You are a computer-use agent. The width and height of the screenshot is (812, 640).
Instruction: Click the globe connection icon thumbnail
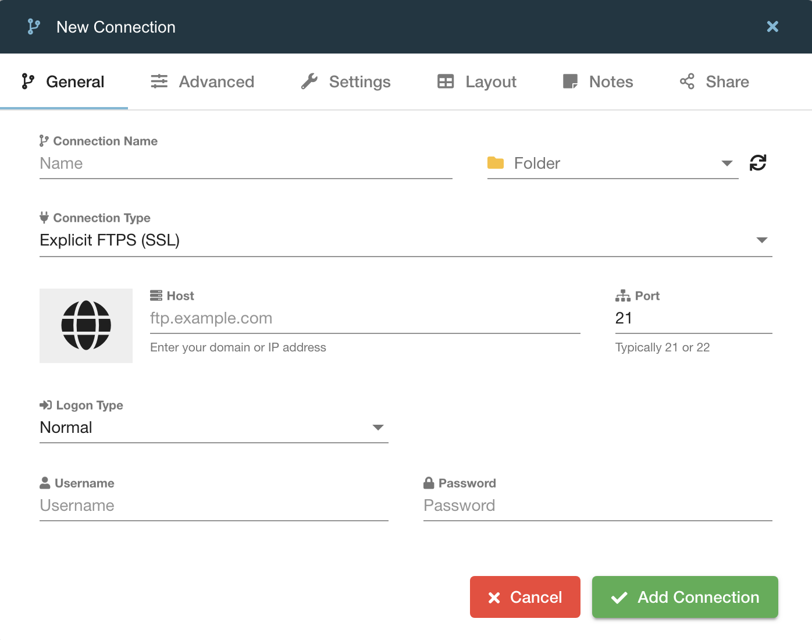click(x=86, y=326)
